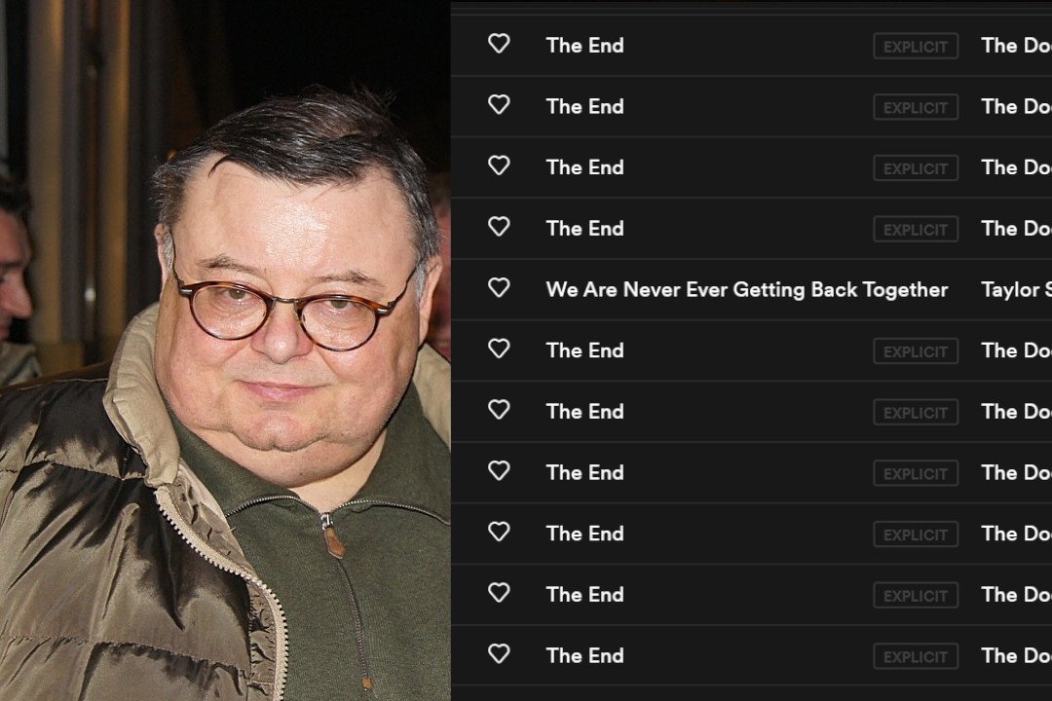The height and width of the screenshot is (701, 1052).
Task: Select The End title in the topmost row
Action: coord(585,45)
